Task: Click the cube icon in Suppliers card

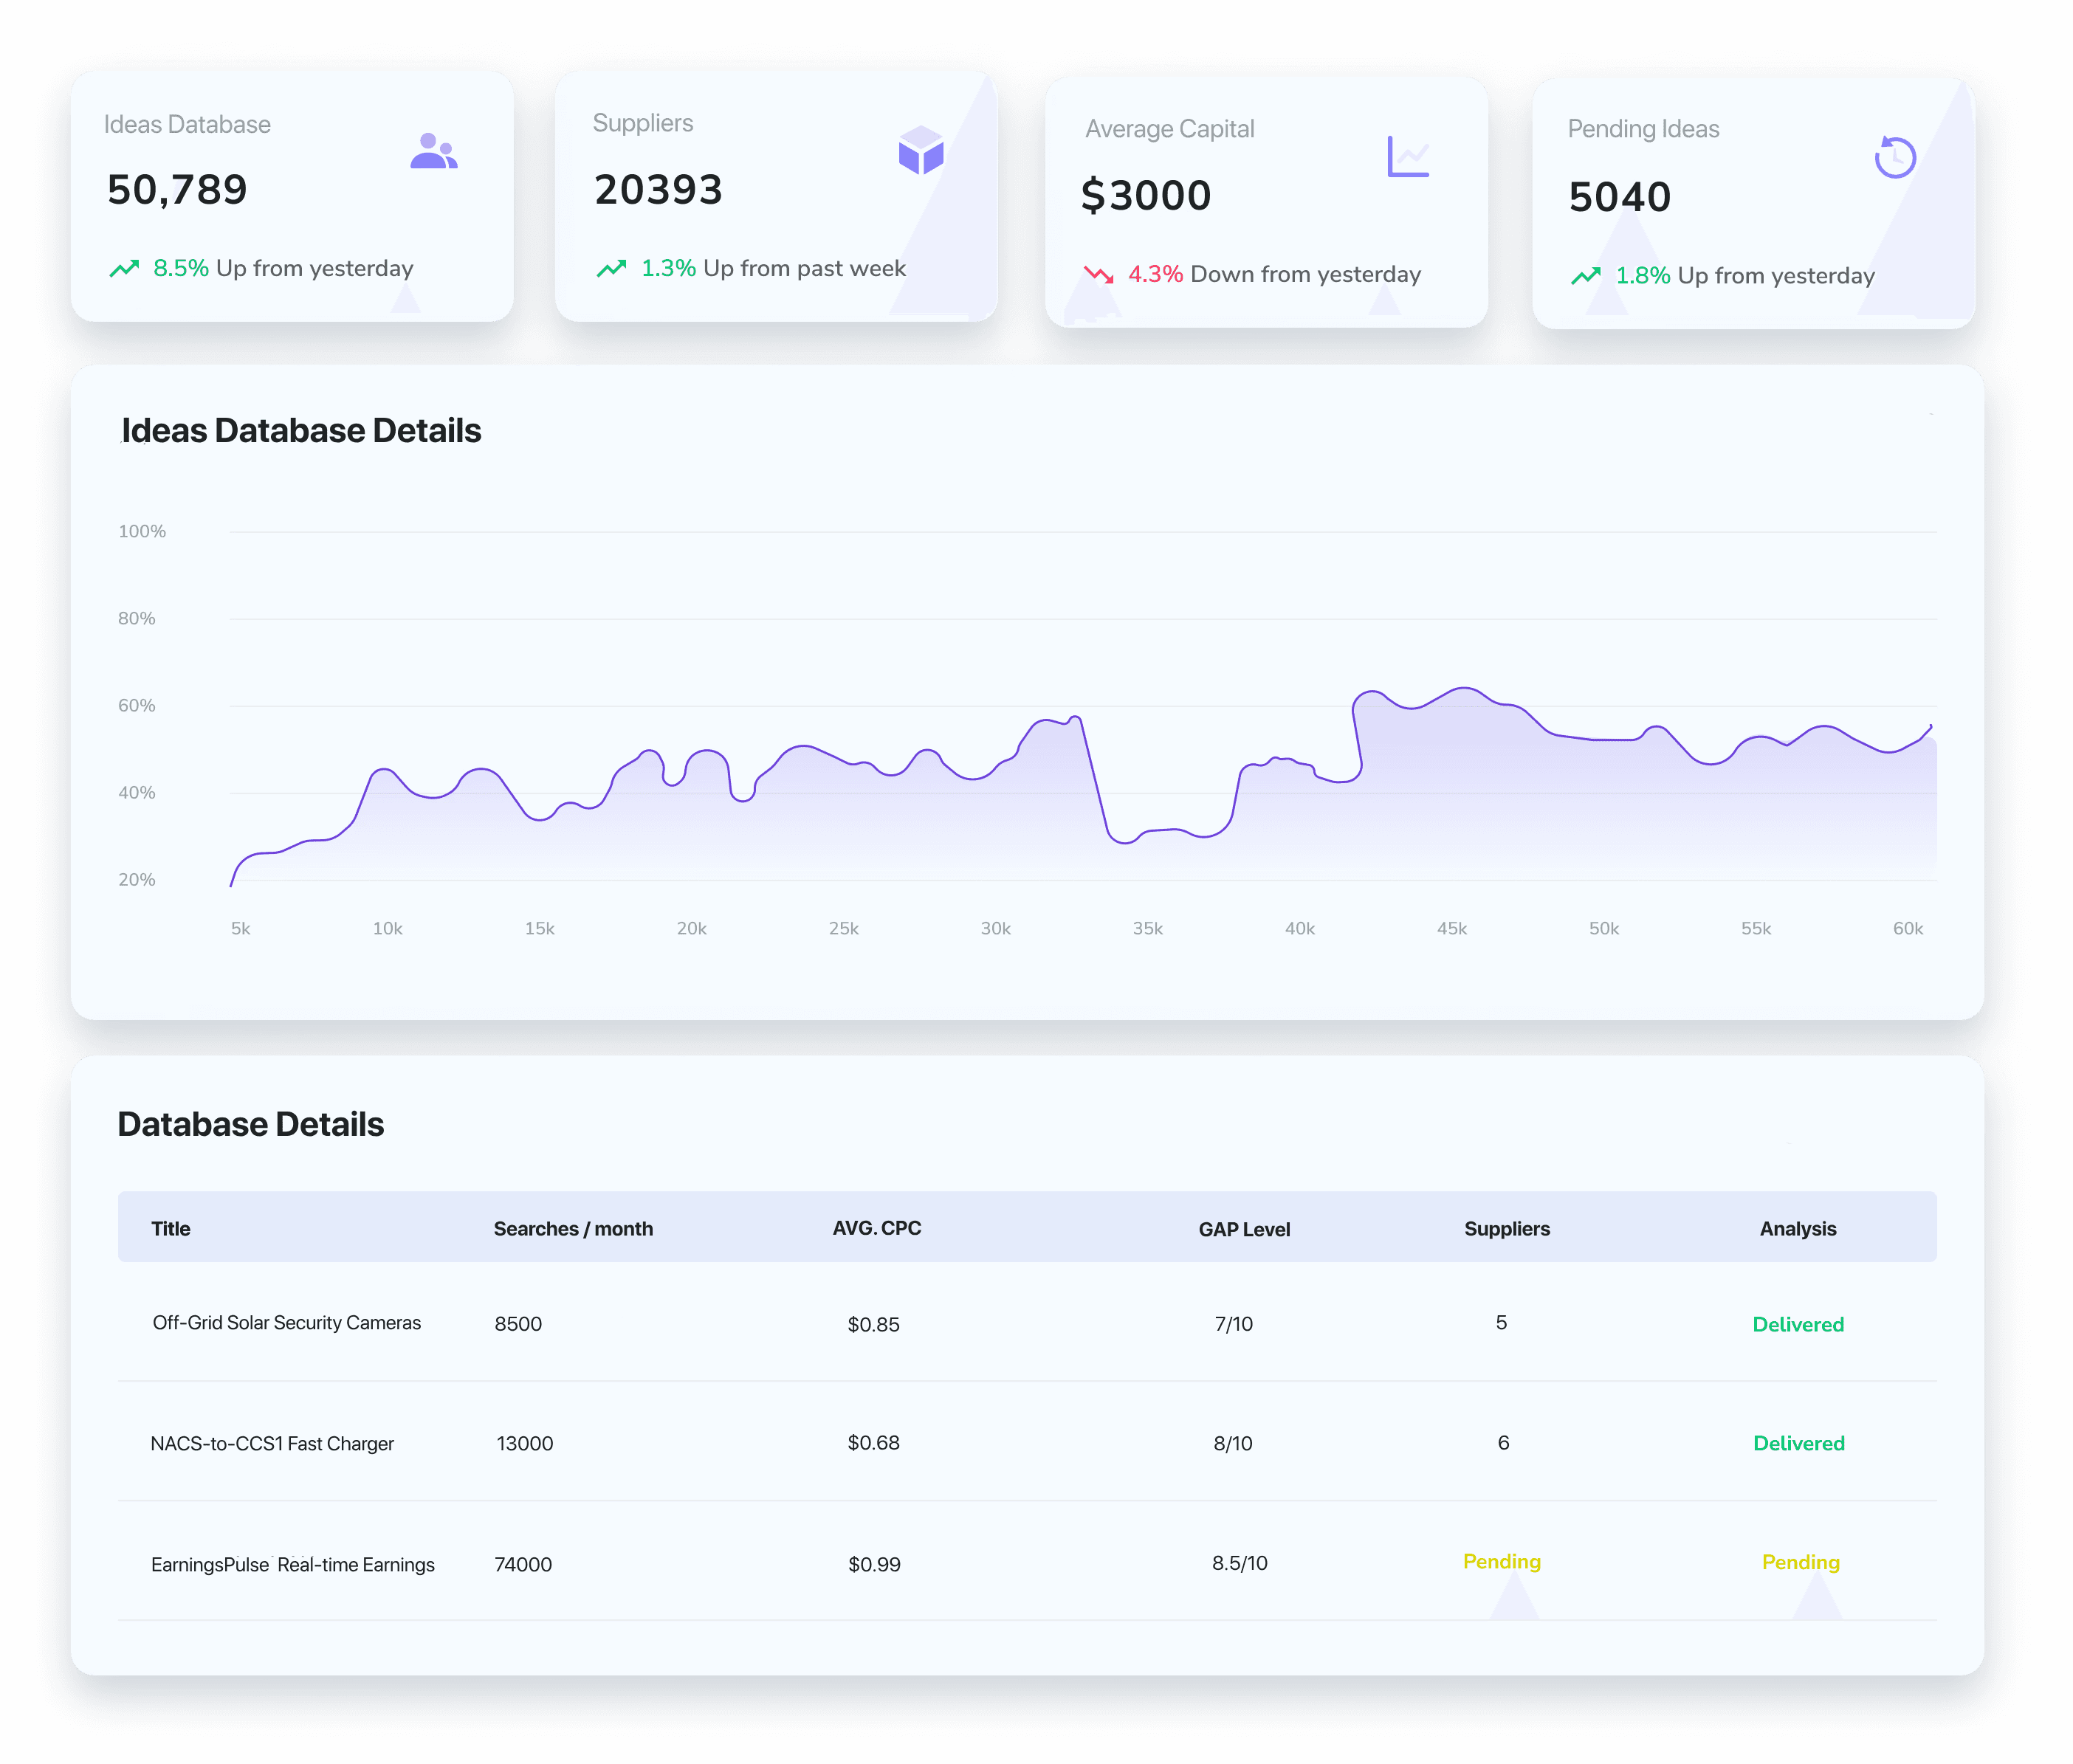Action: [920, 150]
